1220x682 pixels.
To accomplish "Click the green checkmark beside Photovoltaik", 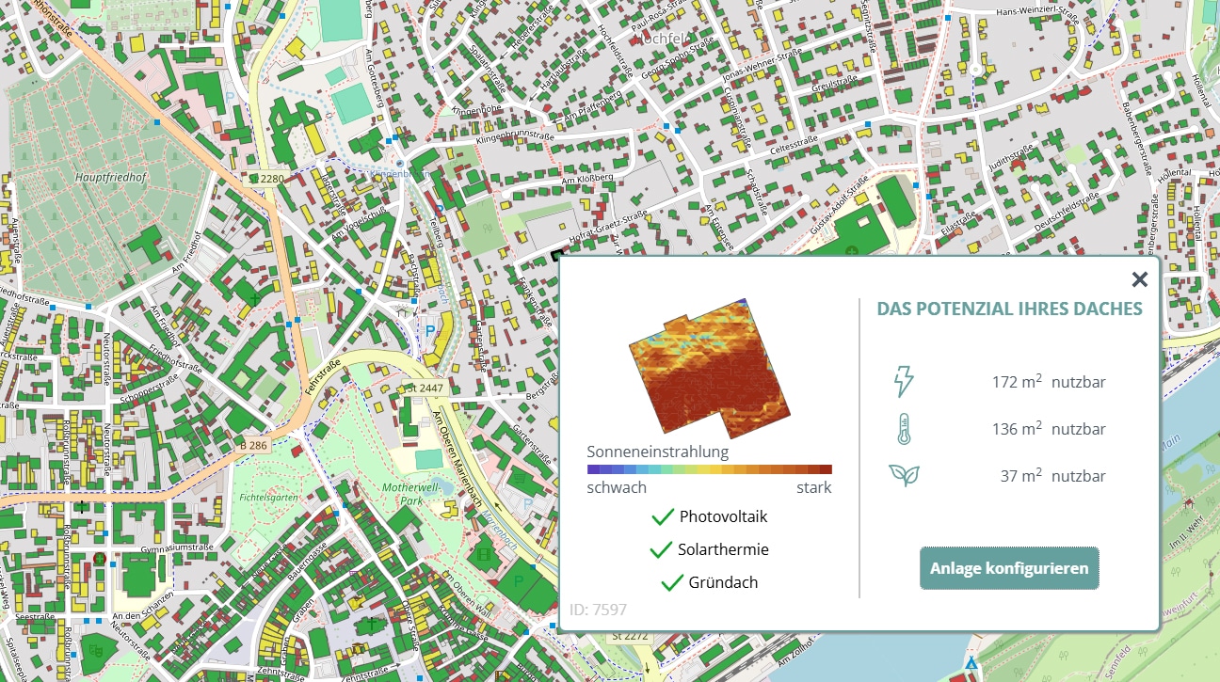I will 663,516.
